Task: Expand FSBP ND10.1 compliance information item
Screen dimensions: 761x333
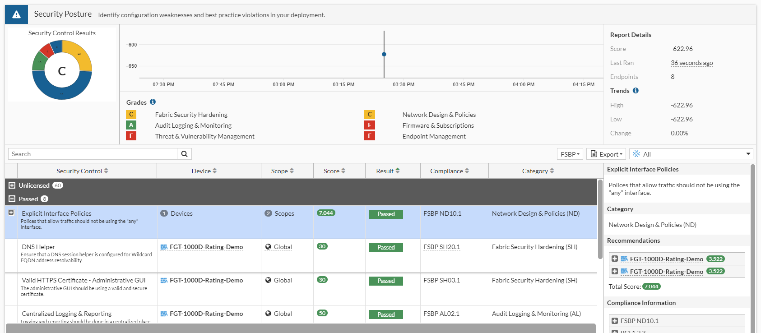Action: 615,321
